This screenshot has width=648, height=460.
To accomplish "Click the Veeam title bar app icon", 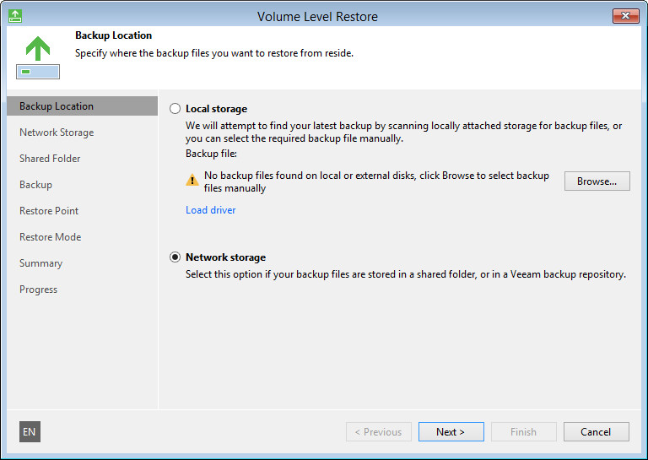I will tap(15, 16).
